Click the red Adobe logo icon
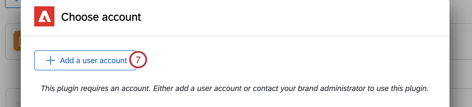The height and width of the screenshot is (107, 472). pyautogui.click(x=44, y=17)
